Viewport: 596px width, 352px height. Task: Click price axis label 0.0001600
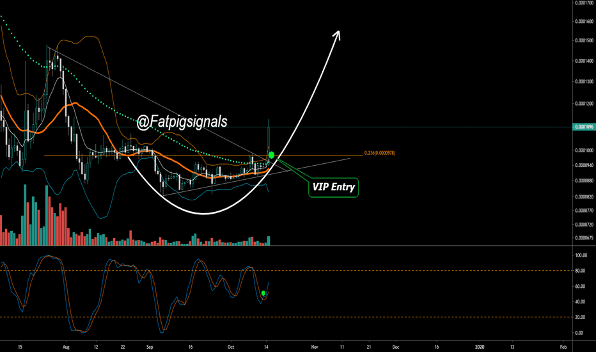584,22
